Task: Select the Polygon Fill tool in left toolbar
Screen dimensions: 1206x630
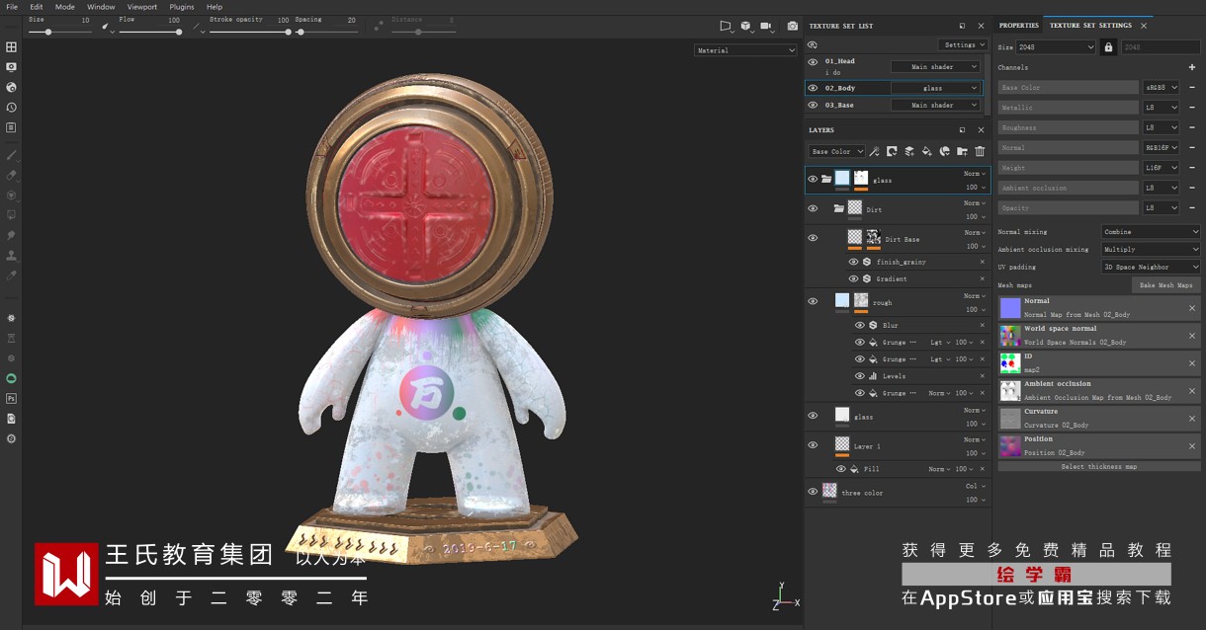Action: click(12, 214)
